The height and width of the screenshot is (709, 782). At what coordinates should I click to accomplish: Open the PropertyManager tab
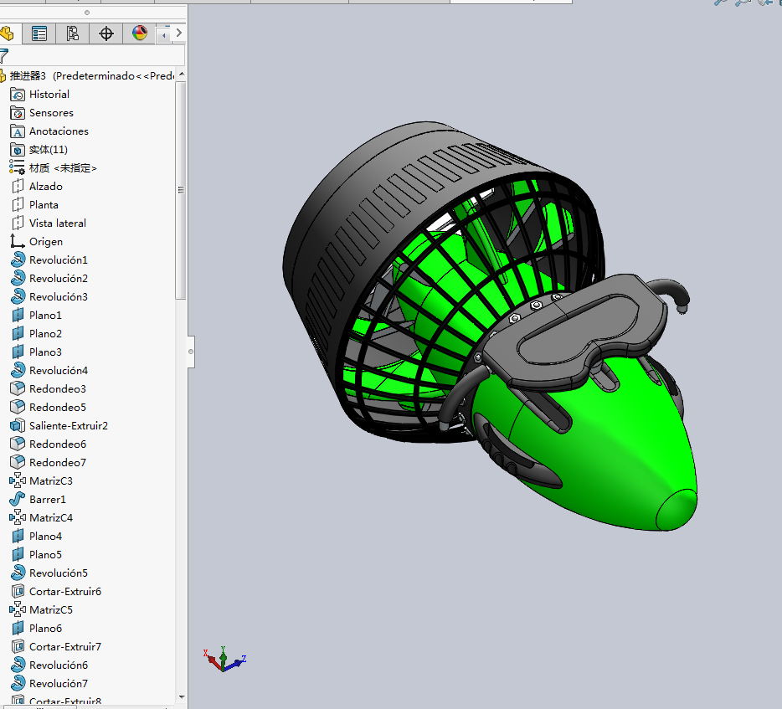coord(39,33)
